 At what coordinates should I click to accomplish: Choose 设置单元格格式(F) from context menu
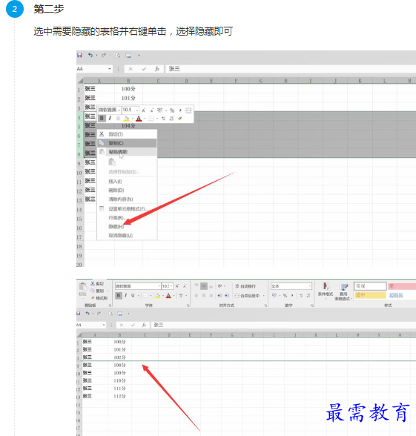127,209
